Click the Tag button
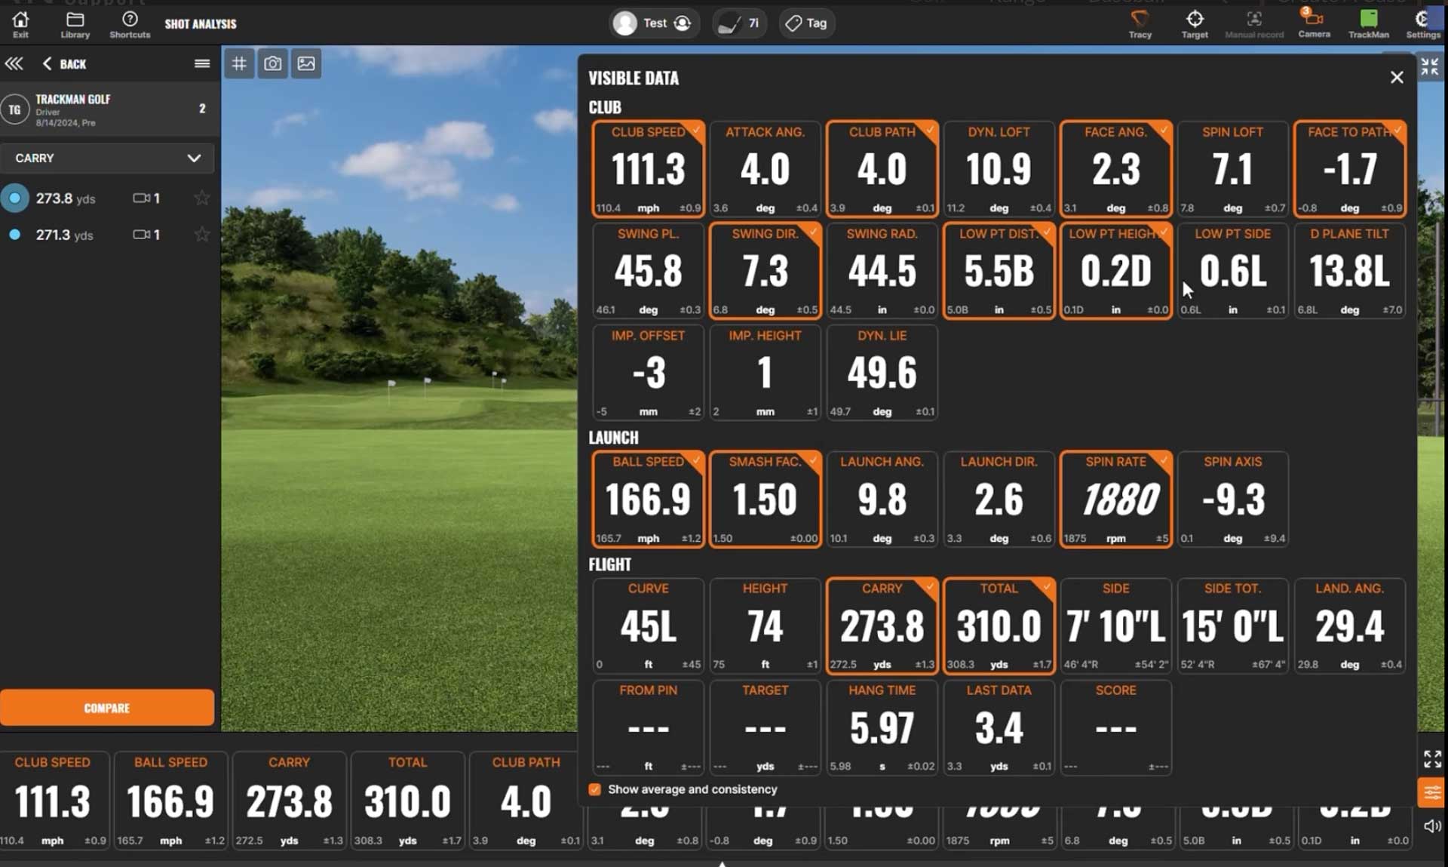1448x867 pixels. tap(806, 23)
